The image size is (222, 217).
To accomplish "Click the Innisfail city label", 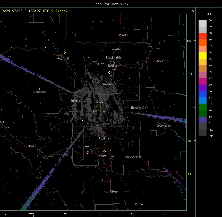I will click(x=107, y=84).
